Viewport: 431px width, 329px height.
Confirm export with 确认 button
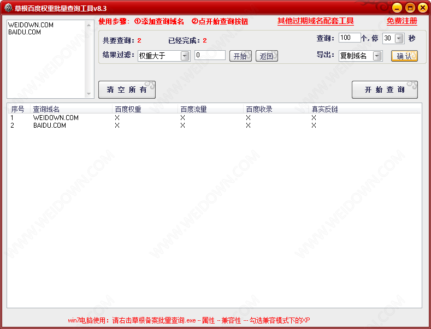pos(404,56)
